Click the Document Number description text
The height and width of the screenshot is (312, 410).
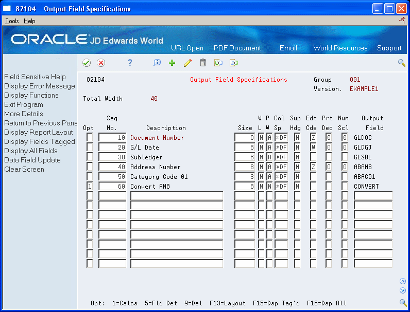click(157, 138)
